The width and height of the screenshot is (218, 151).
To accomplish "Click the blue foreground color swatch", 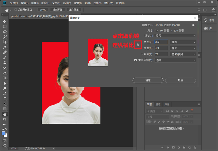I will 4,133.
